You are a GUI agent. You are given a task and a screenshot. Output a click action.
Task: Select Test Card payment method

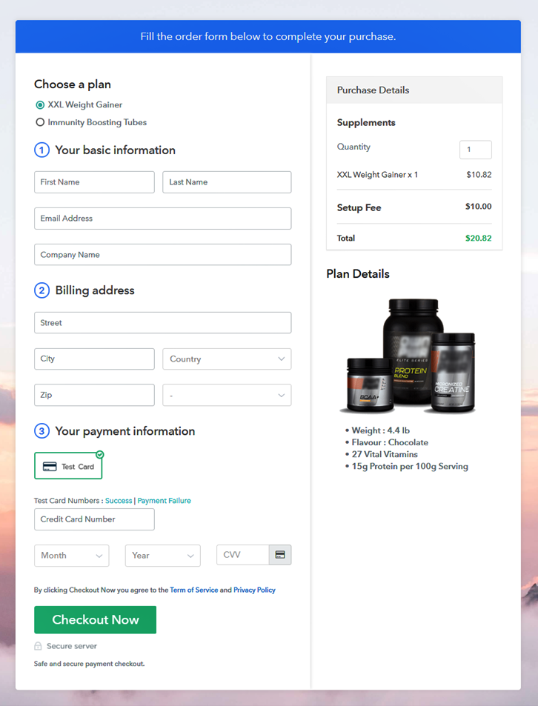point(68,467)
